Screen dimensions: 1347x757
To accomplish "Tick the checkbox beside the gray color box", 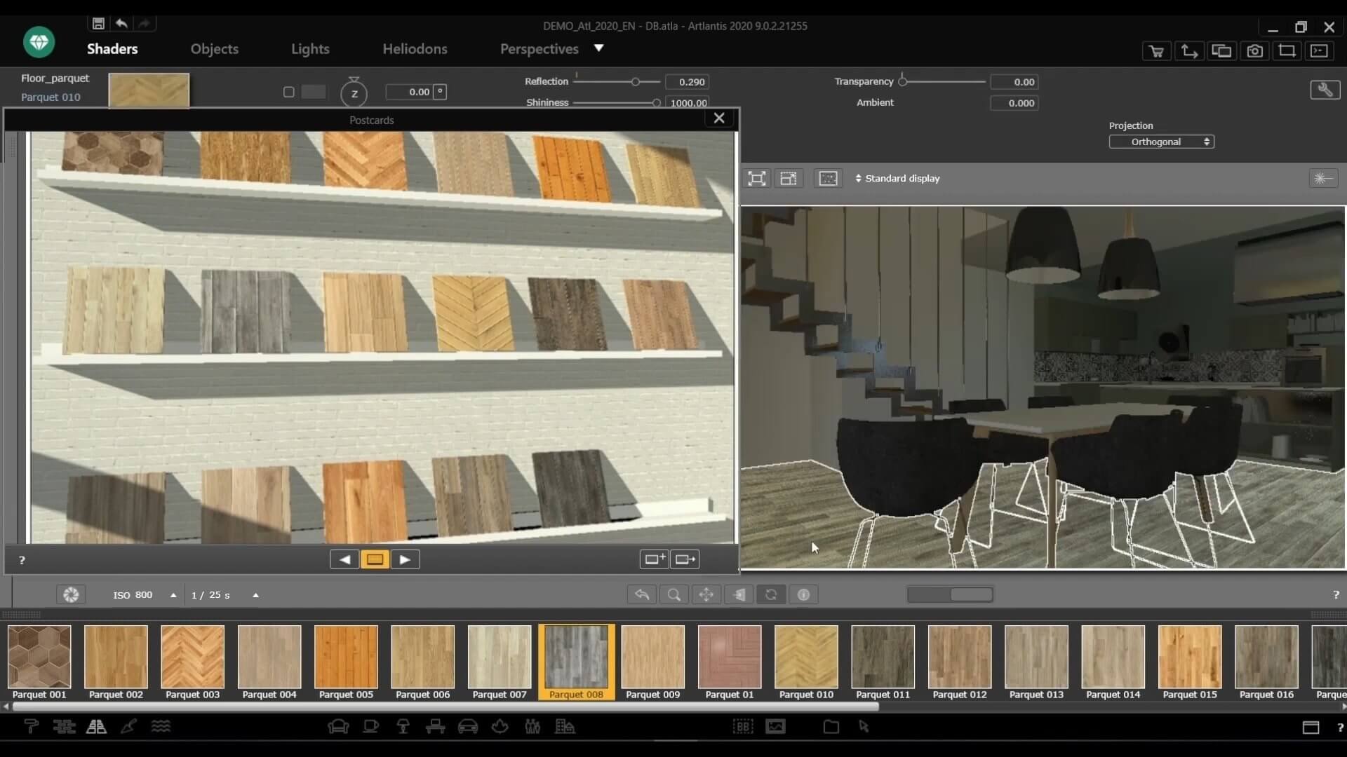I will tap(288, 92).
